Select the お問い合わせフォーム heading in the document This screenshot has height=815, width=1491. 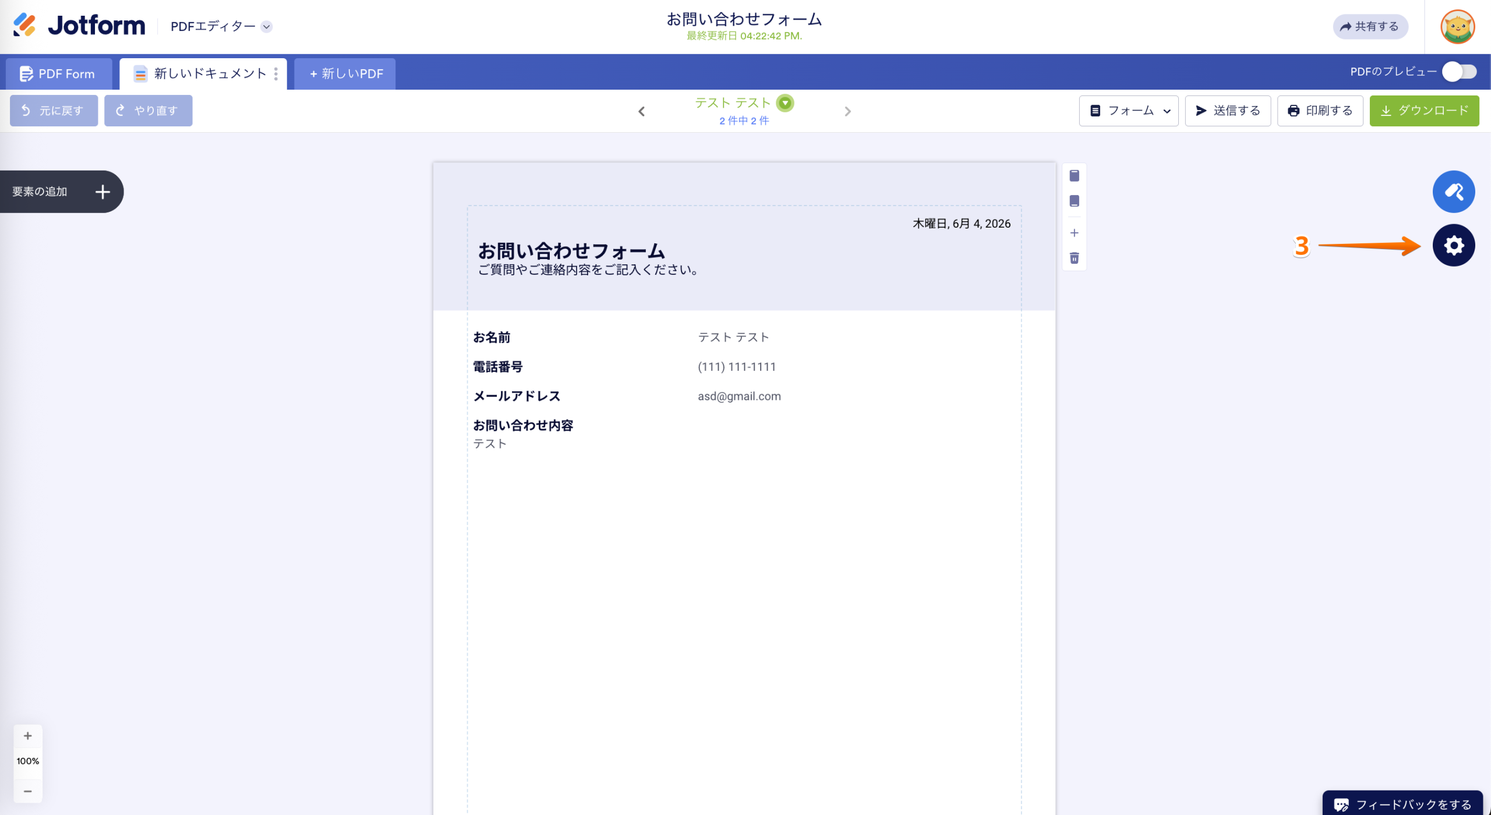click(571, 251)
